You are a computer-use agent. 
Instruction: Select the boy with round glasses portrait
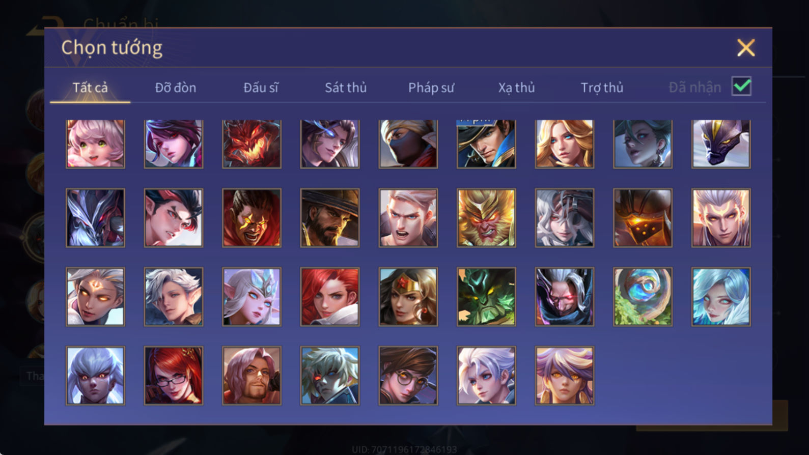(x=408, y=376)
